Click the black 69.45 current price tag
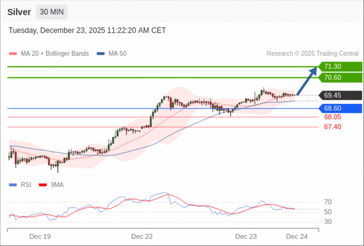This screenshot has height=246, width=364. coord(341,95)
